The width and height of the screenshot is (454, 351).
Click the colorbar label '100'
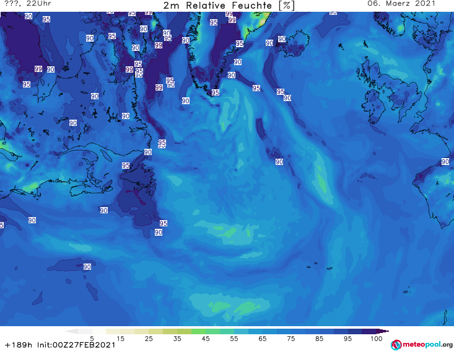pyautogui.click(x=377, y=339)
